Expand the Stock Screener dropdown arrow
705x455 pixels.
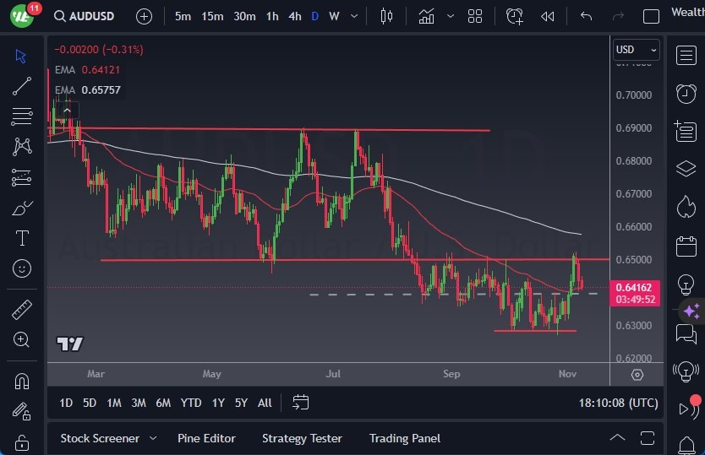click(153, 438)
